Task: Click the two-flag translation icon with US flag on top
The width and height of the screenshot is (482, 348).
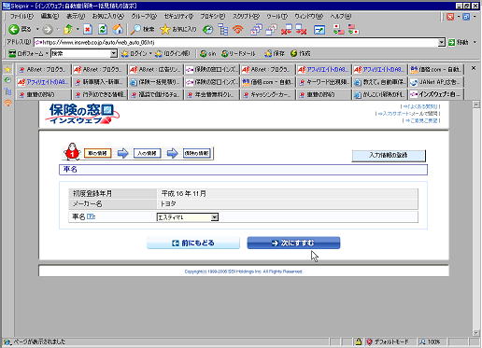Action: pyautogui.click(x=353, y=30)
